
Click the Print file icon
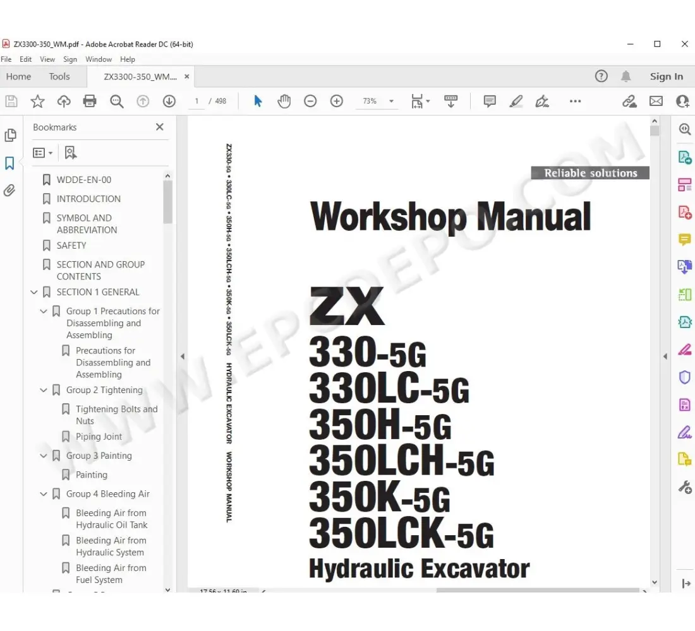[90, 101]
